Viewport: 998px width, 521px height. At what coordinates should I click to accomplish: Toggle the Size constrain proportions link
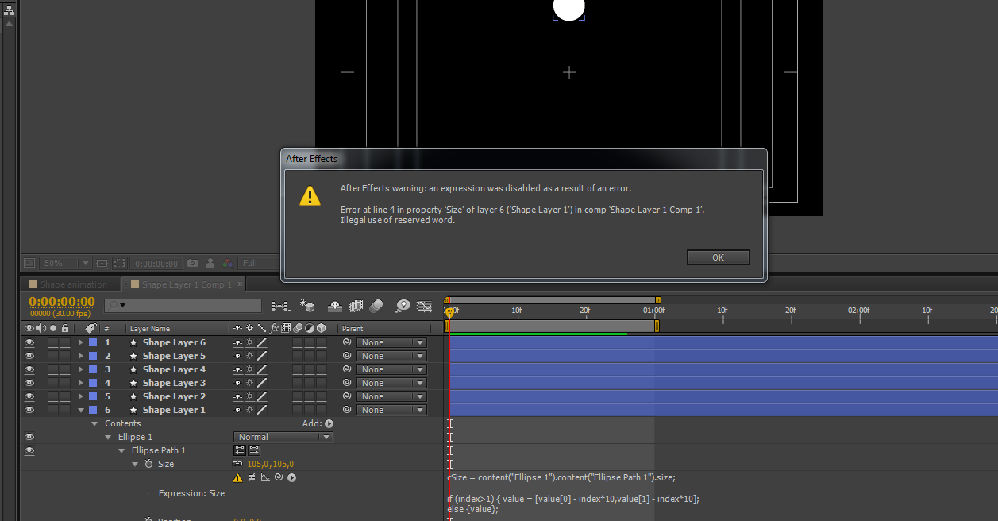coord(237,465)
